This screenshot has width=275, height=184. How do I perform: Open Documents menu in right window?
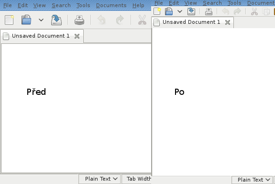coord(261,3)
